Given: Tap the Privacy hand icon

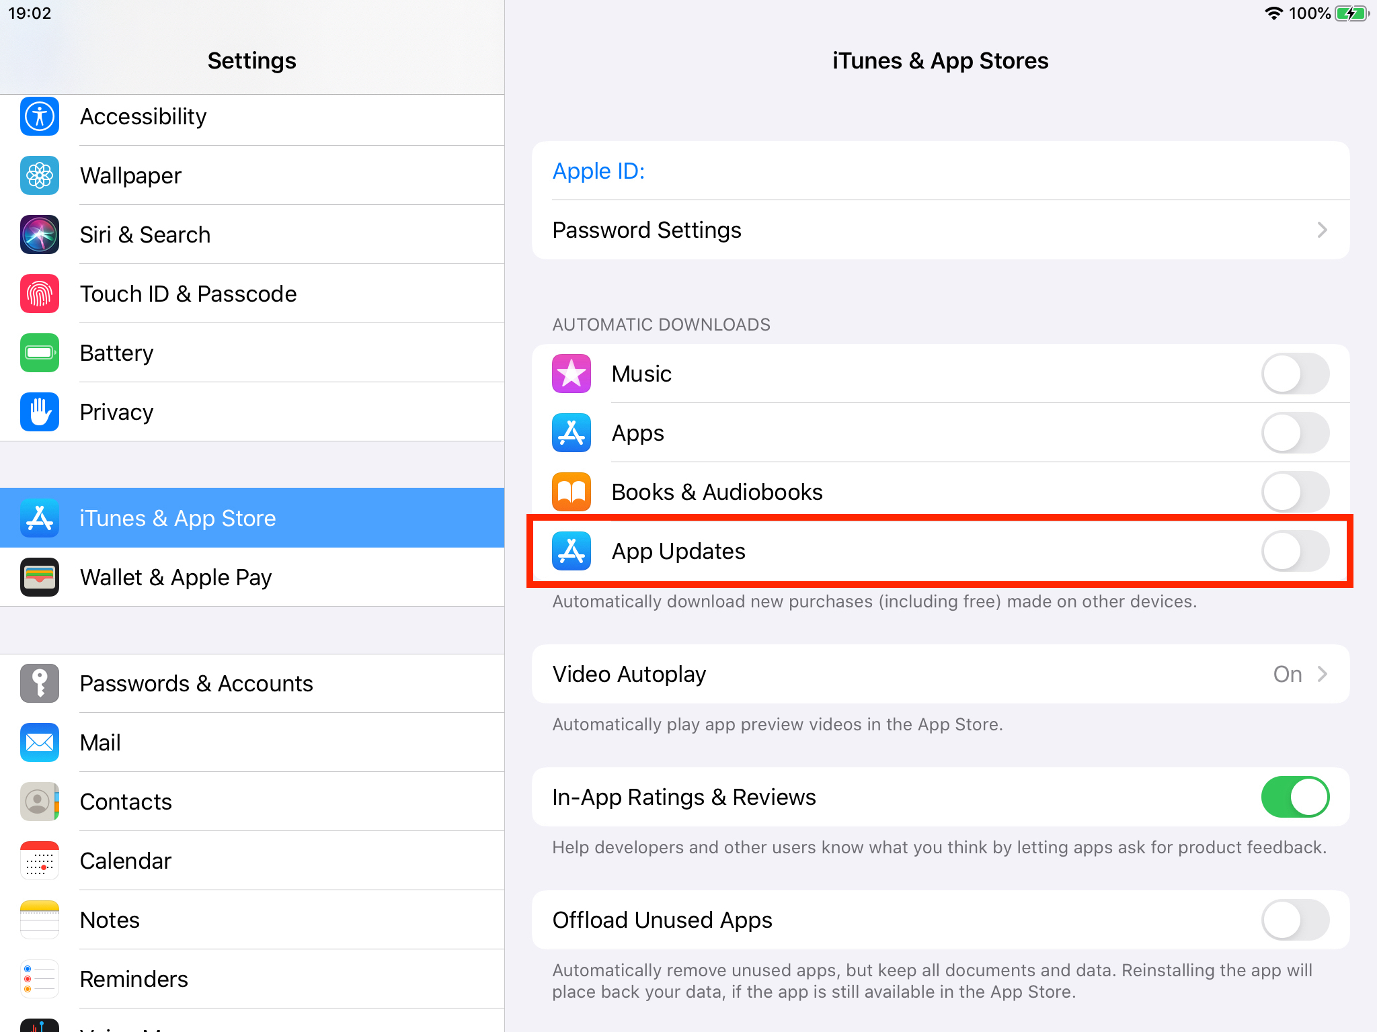Looking at the screenshot, I should click(40, 412).
